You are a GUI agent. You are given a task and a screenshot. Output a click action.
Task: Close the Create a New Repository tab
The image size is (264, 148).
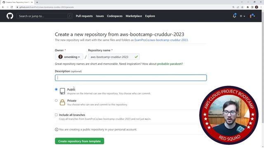tap(32, 2)
